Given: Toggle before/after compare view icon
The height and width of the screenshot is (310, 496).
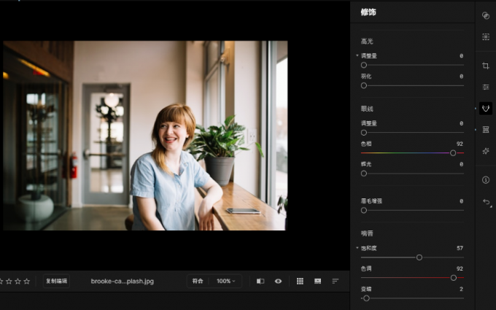Looking at the screenshot, I should click(260, 281).
